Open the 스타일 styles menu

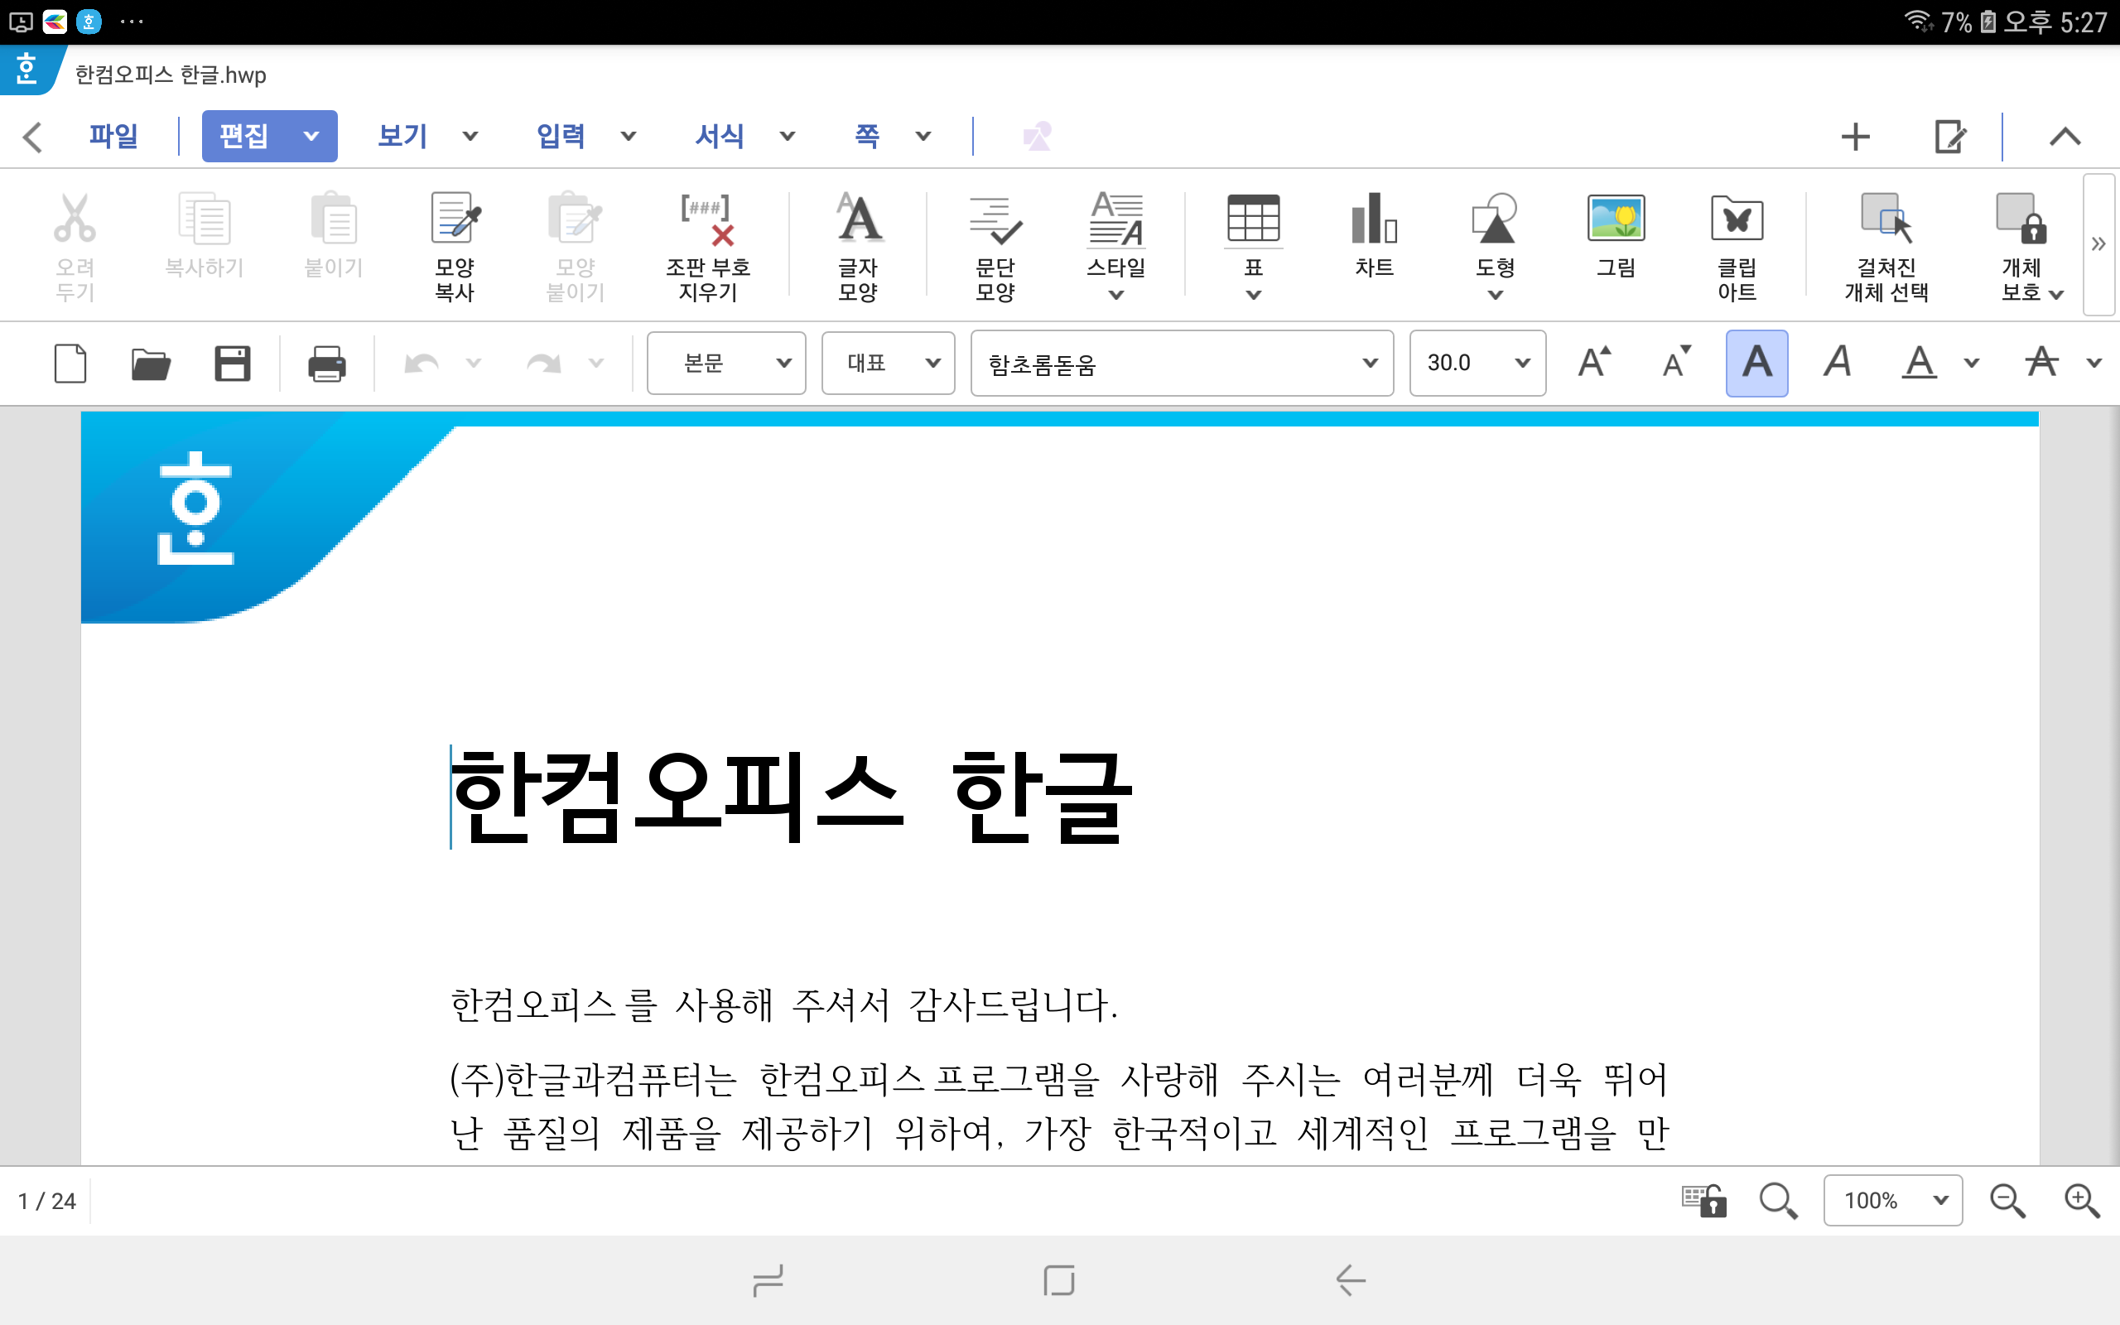[x=1116, y=245]
